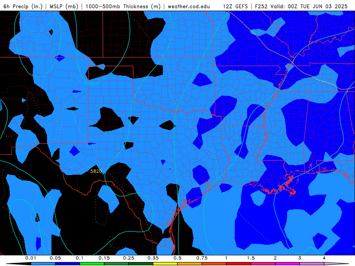
Task: Click the '1000-500mb Thickness (m)' header label
Action: click(123, 6)
